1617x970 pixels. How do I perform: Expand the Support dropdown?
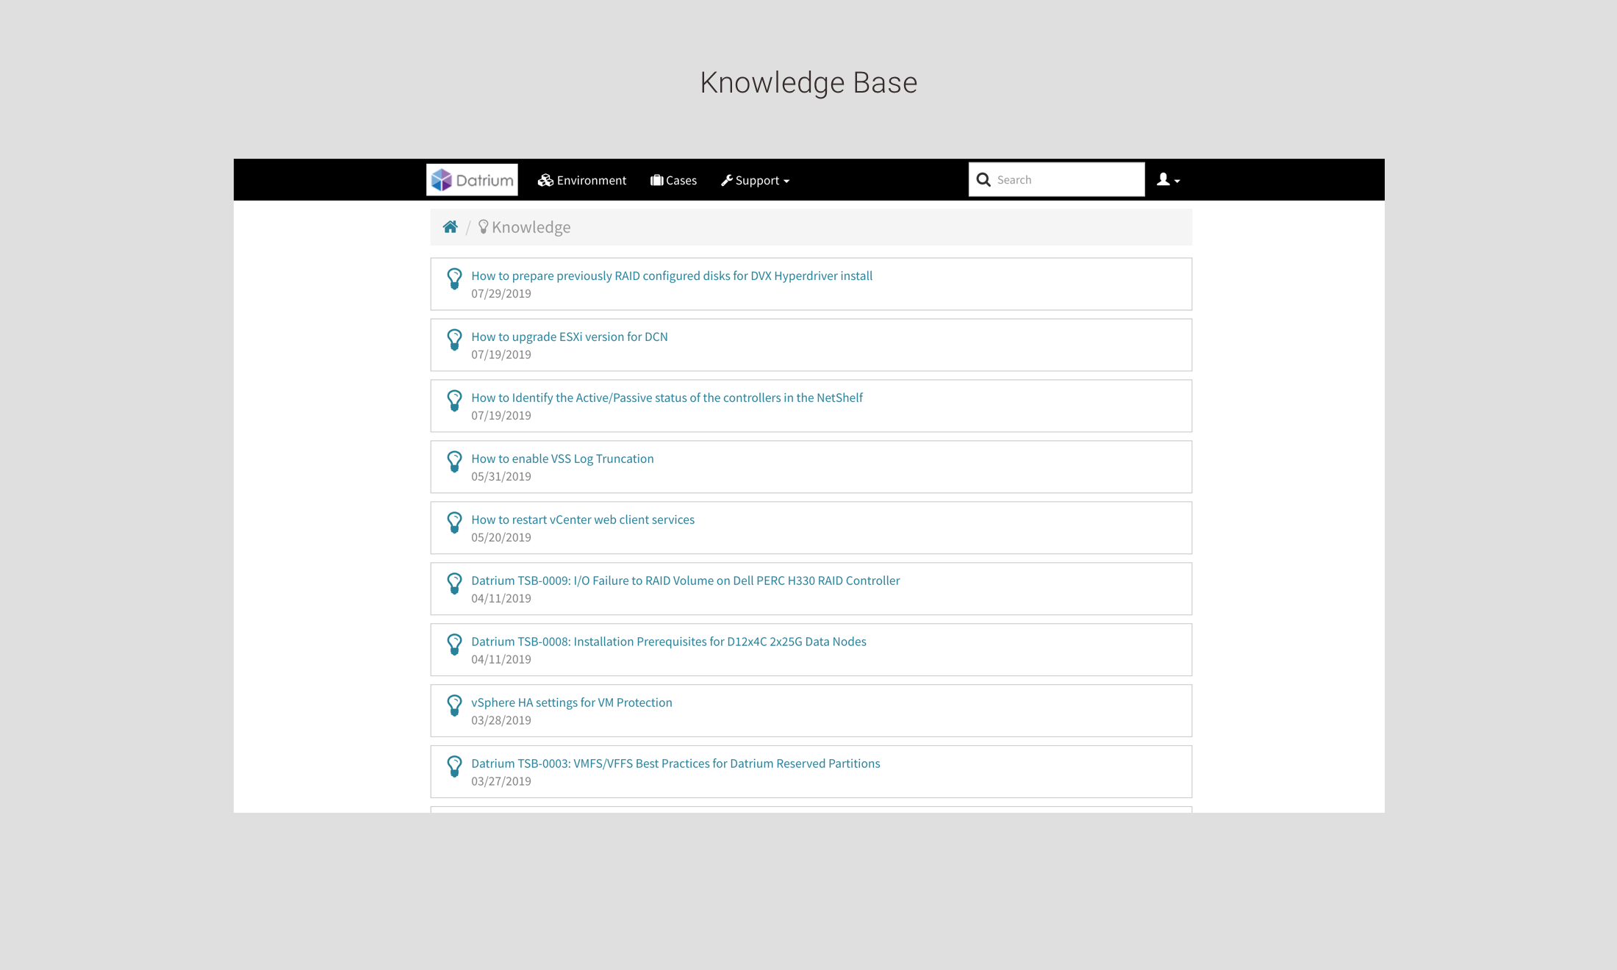[755, 180]
